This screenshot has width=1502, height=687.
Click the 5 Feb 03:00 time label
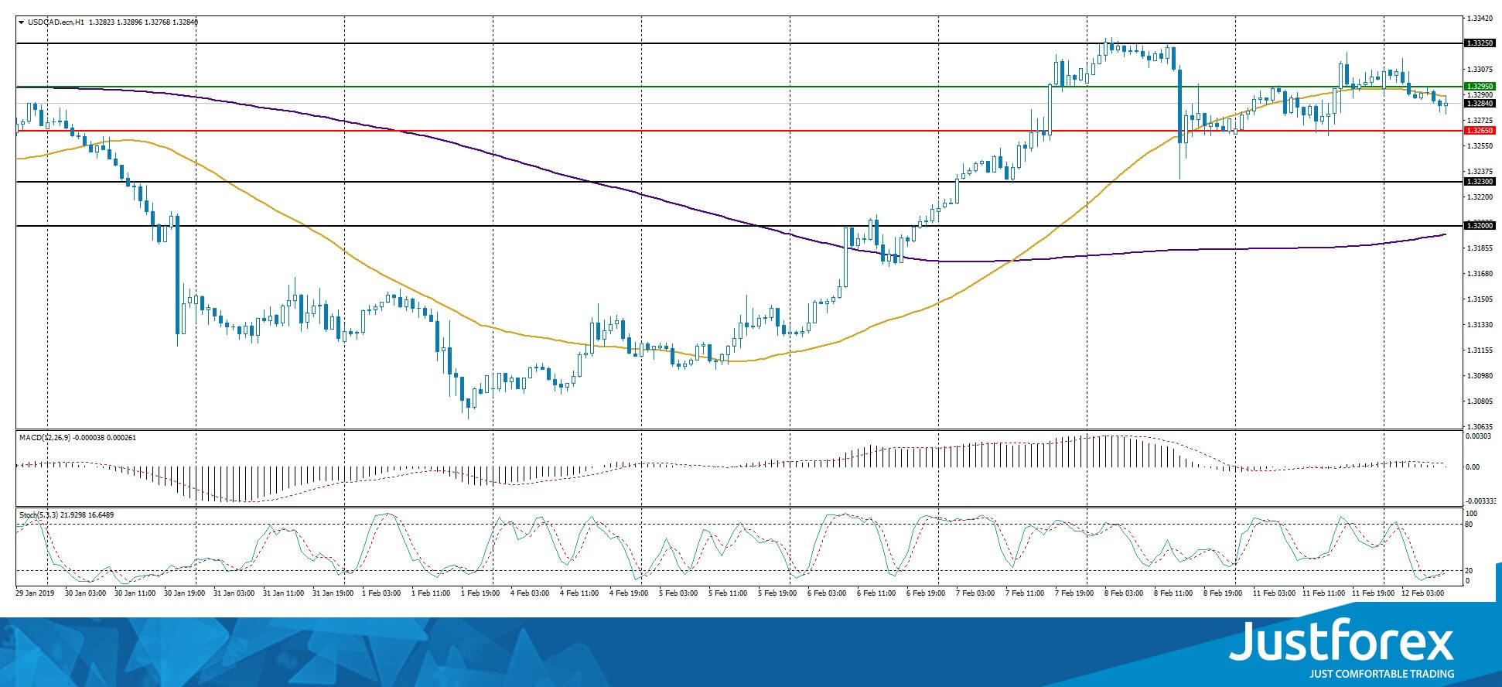click(678, 593)
